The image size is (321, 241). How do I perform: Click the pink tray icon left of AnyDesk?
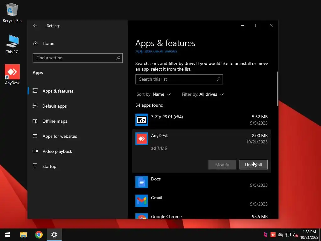pos(266,235)
